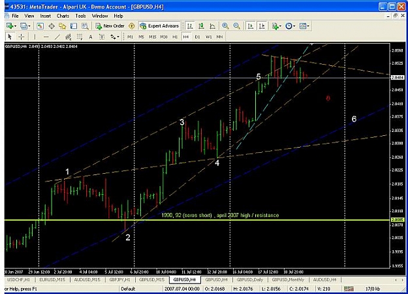Expand the Indicators dropdown arrow

tap(280, 25)
